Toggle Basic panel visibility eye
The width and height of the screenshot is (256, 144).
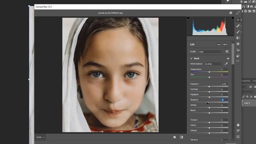coord(228,58)
